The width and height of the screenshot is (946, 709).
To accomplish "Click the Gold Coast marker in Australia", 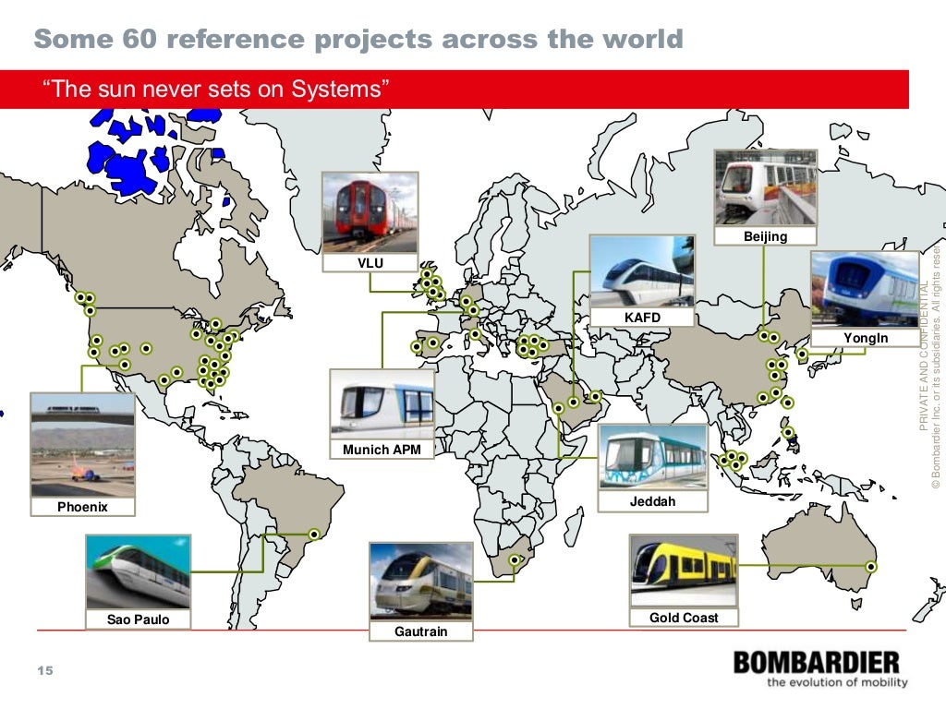I will [x=871, y=567].
